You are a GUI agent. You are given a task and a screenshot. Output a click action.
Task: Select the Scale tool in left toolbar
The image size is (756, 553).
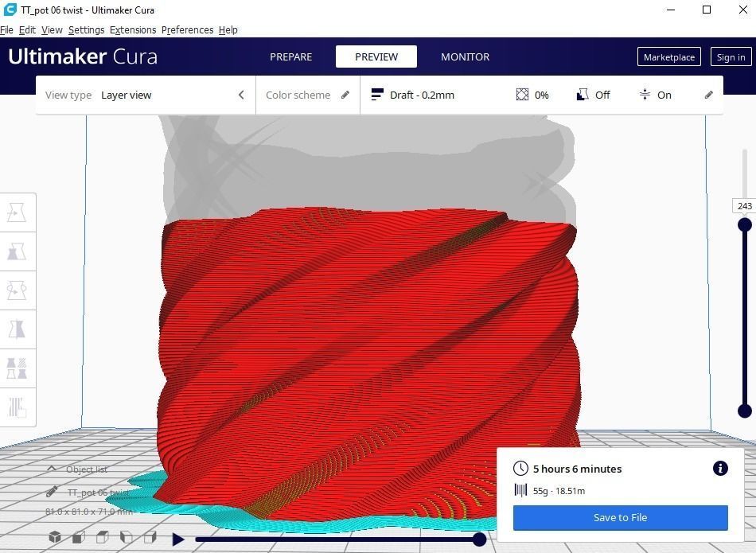tap(17, 251)
